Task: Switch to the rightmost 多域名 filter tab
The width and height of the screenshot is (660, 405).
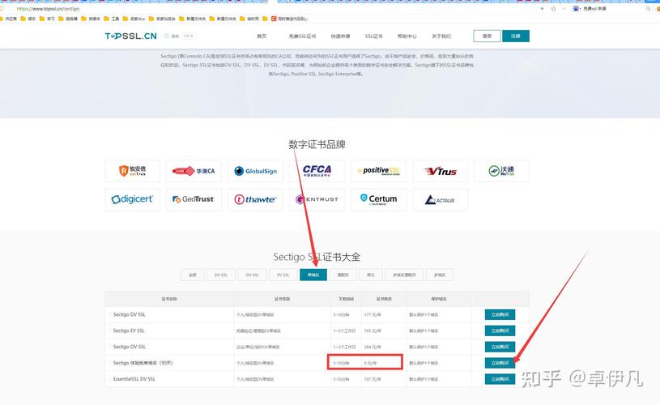Action: point(440,275)
